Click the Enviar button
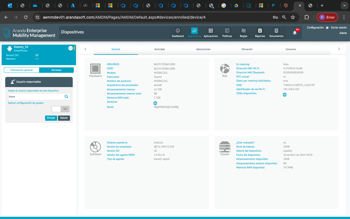The image size is (350, 219). tap(51, 118)
